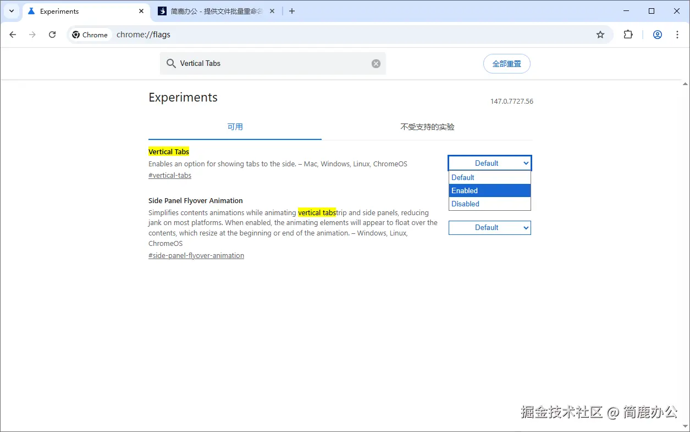Open the Extensions puzzle icon
The image size is (690, 432).
(x=628, y=35)
